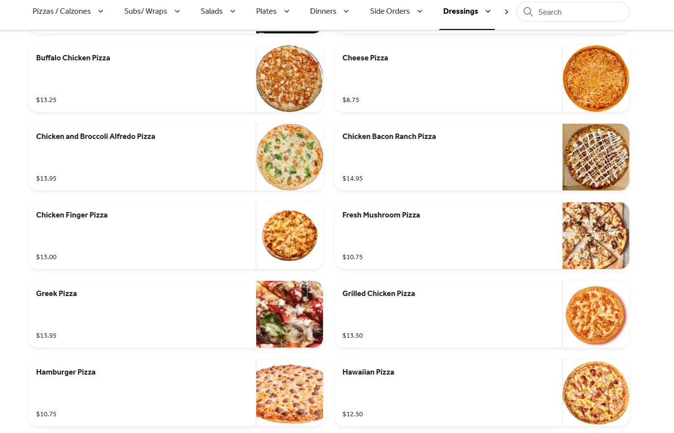Click the Cheese Pizza image

[595, 79]
